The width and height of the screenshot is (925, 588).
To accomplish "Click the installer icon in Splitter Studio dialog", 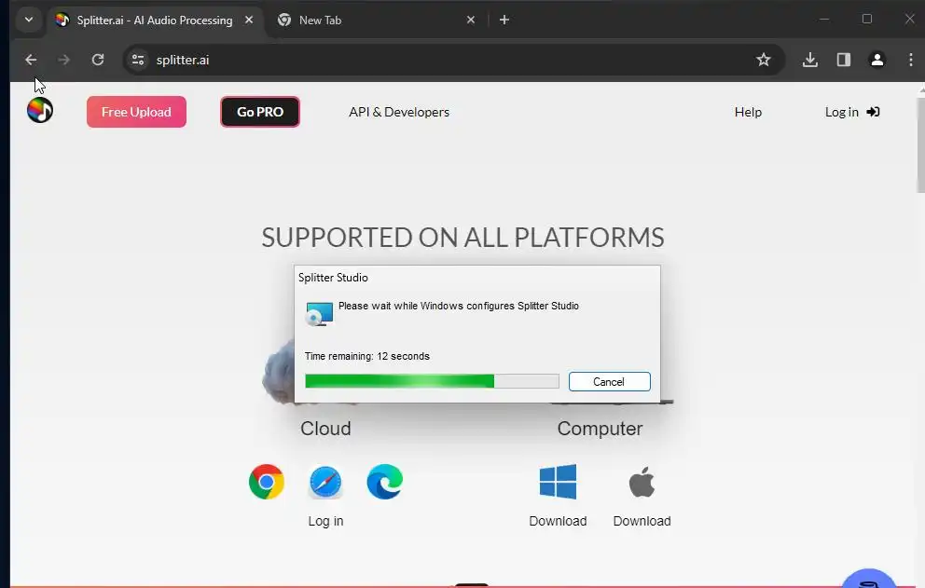I will point(319,314).
